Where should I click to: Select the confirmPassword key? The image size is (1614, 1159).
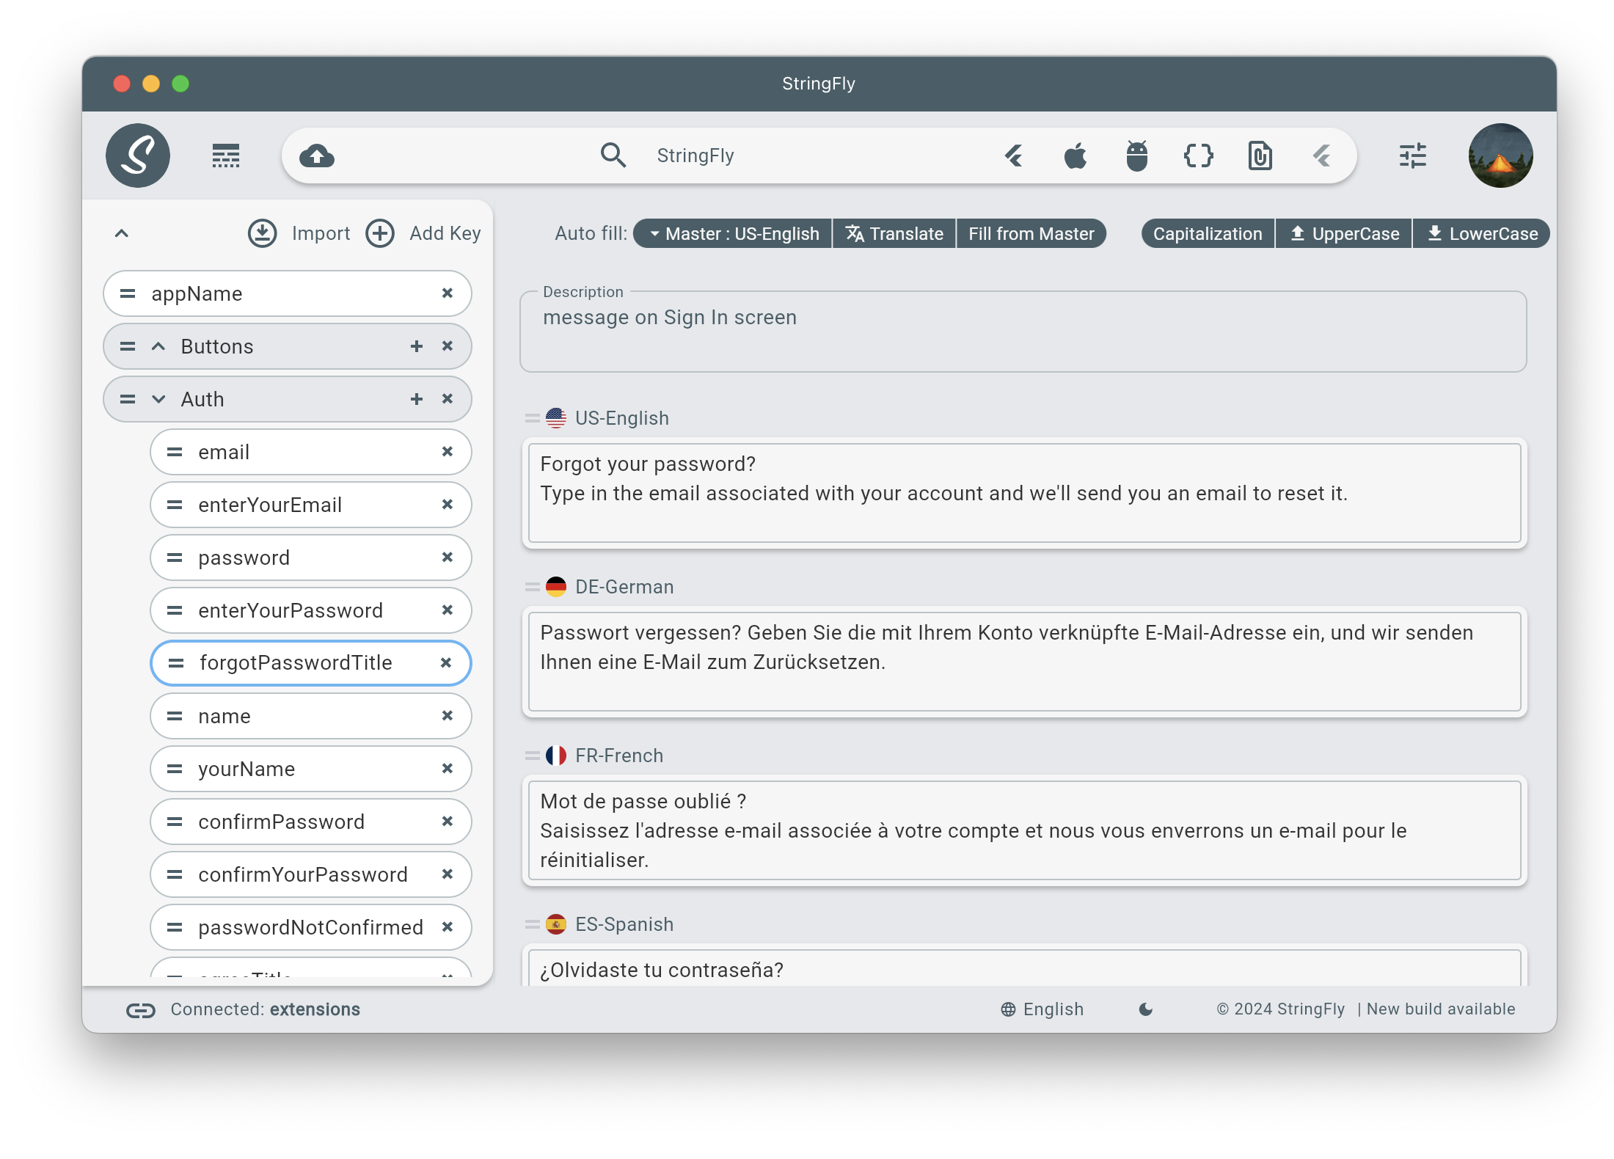pos(311,822)
